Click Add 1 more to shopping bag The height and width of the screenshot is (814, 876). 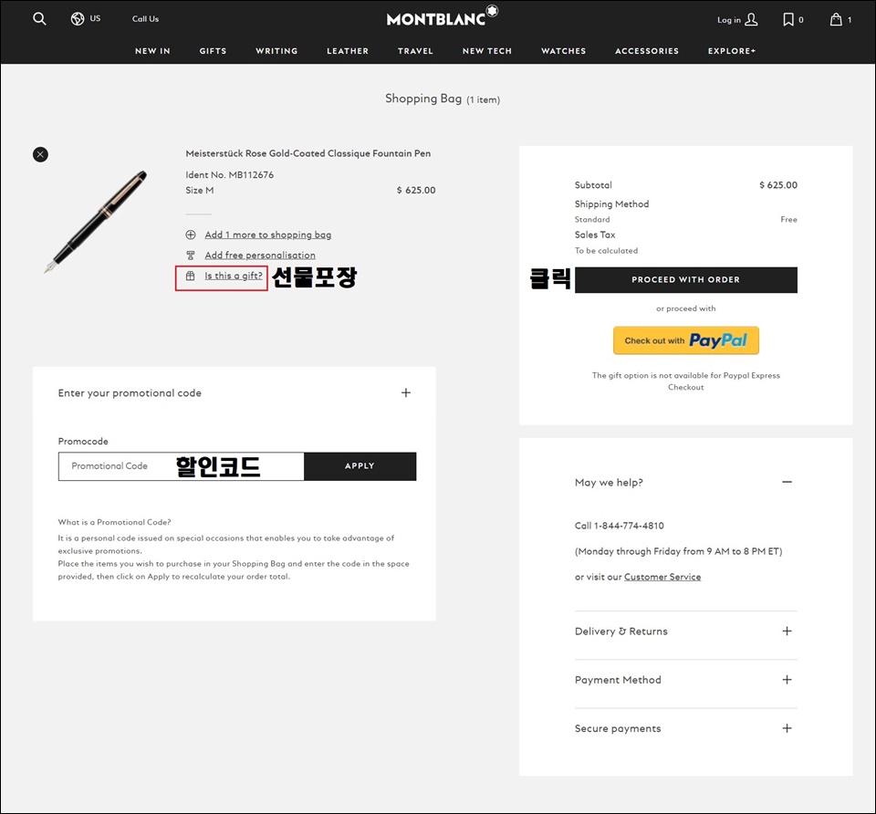click(x=267, y=235)
